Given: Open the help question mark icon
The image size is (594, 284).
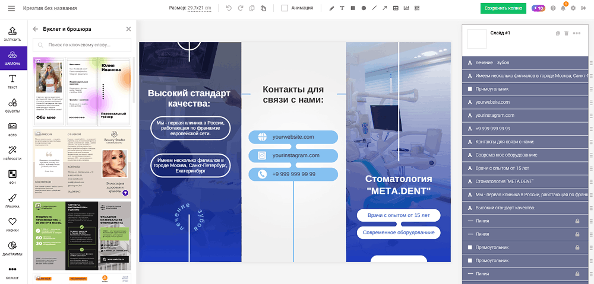Looking at the screenshot, I should click(553, 8).
